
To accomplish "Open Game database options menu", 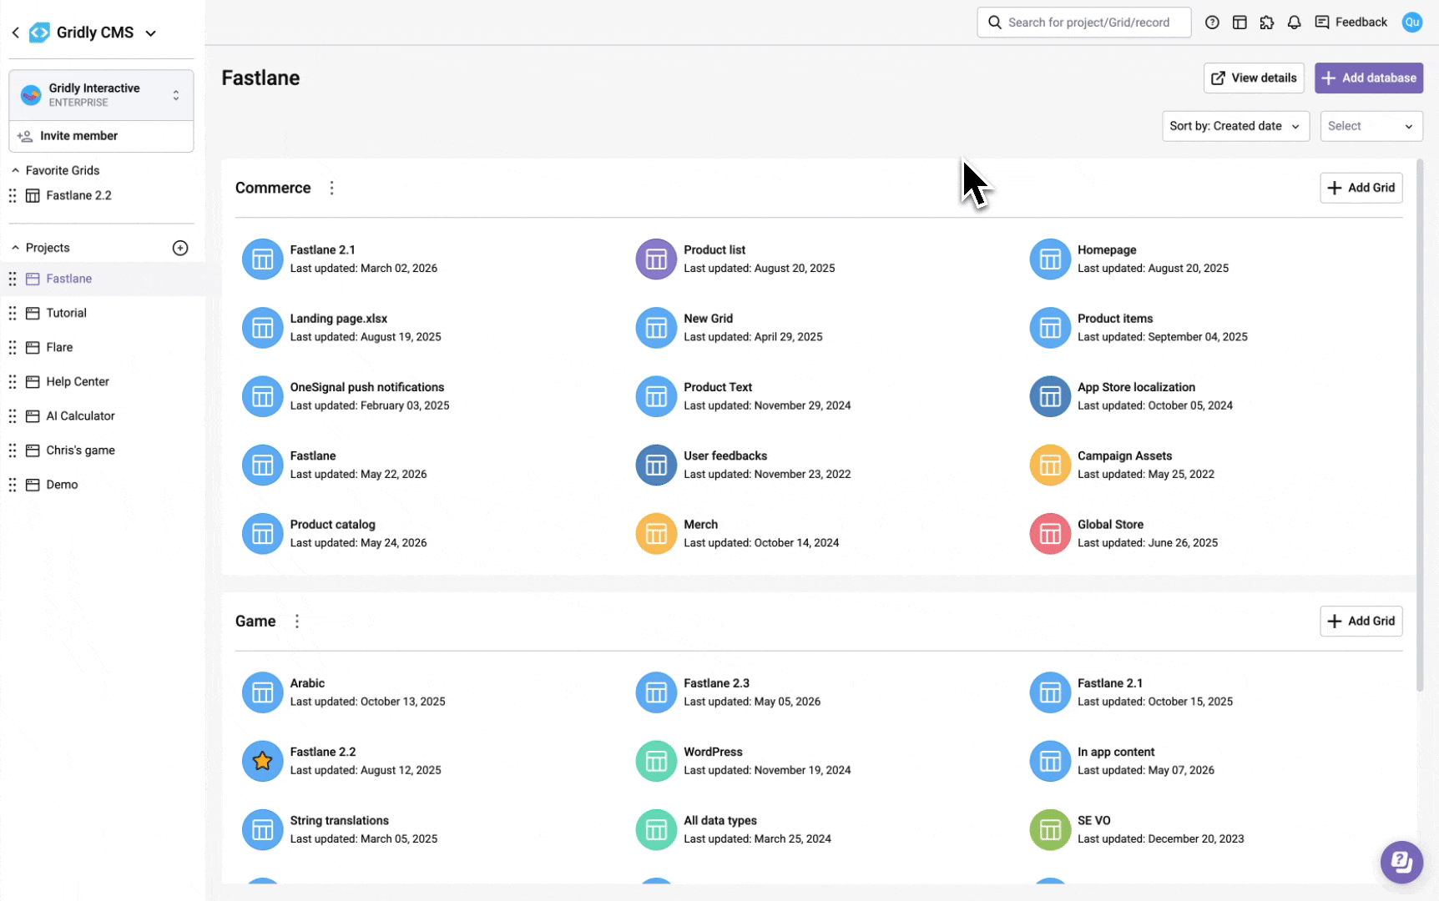I will click(x=296, y=621).
